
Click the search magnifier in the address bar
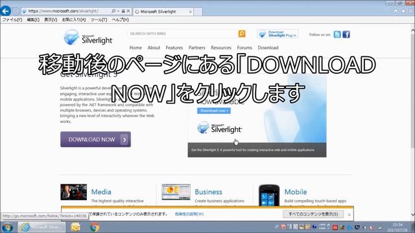point(113,11)
